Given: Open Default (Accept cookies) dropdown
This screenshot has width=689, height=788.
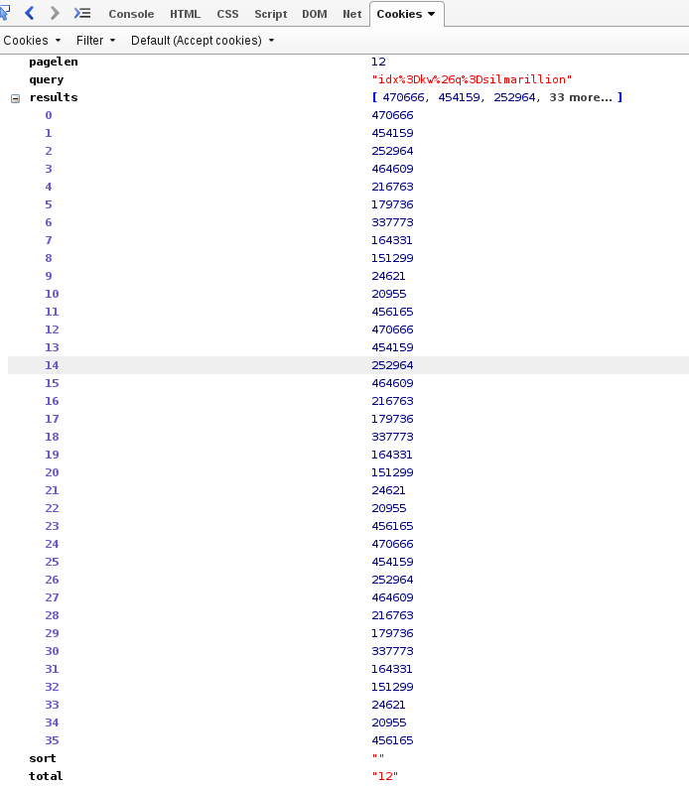Looking at the screenshot, I should (x=203, y=41).
